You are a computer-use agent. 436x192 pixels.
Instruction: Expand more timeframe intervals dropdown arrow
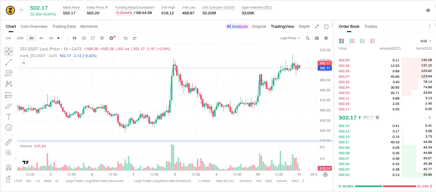point(58,38)
